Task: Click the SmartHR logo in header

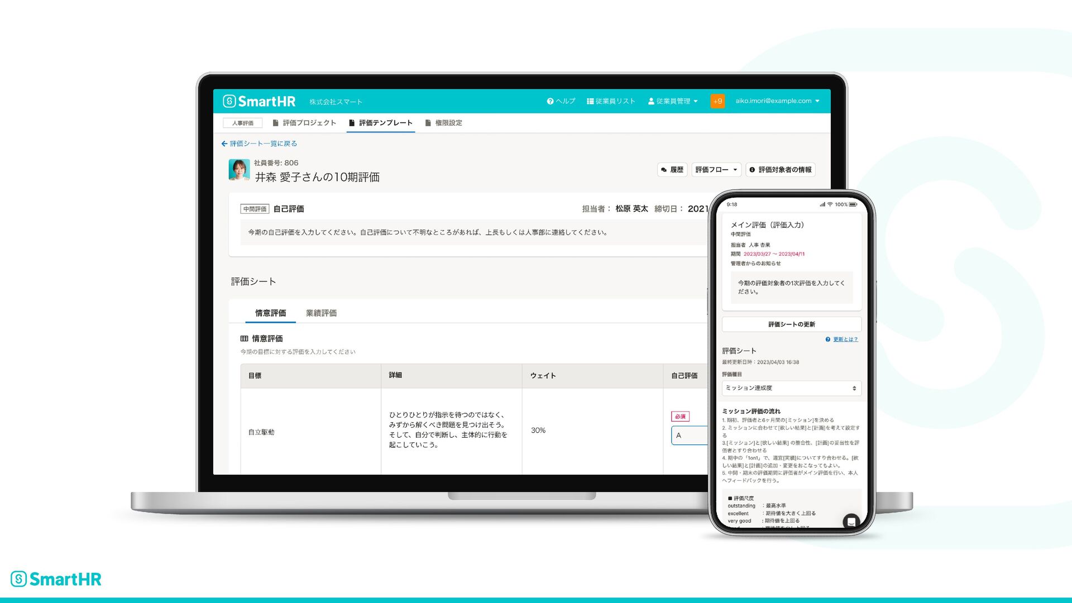Action: 259,101
